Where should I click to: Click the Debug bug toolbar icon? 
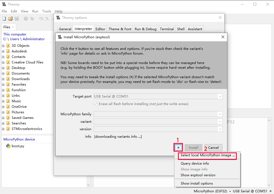point(32,19)
